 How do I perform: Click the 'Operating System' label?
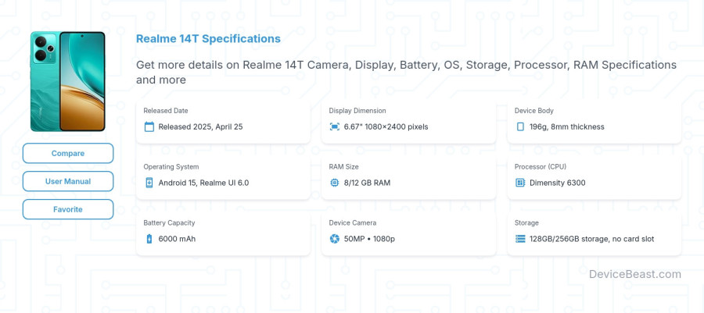click(171, 166)
